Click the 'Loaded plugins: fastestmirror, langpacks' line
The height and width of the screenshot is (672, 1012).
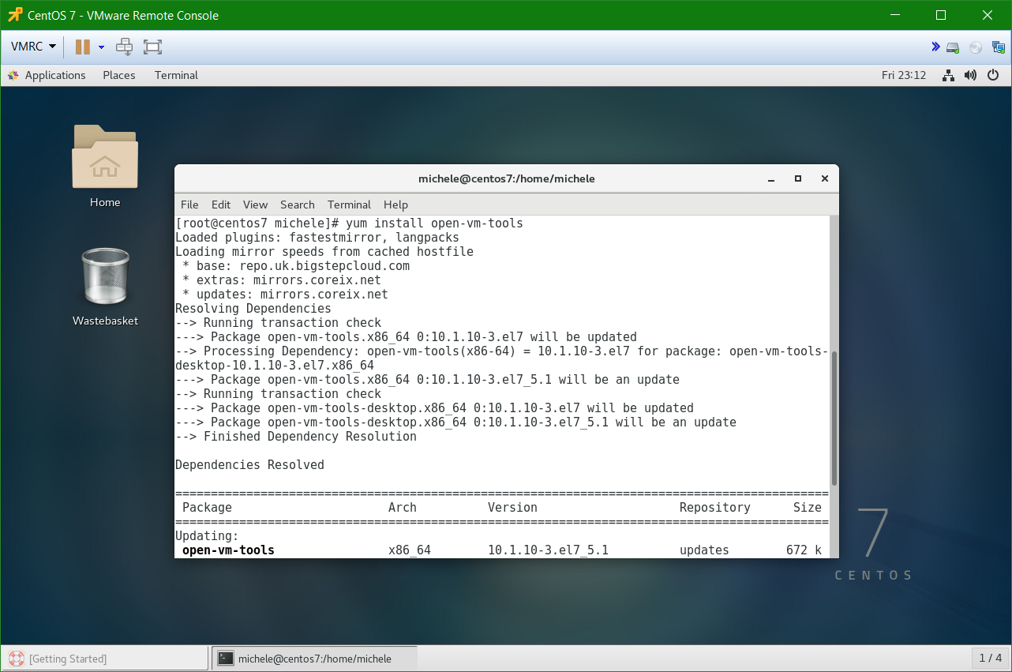pyautogui.click(x=317, y=238)
